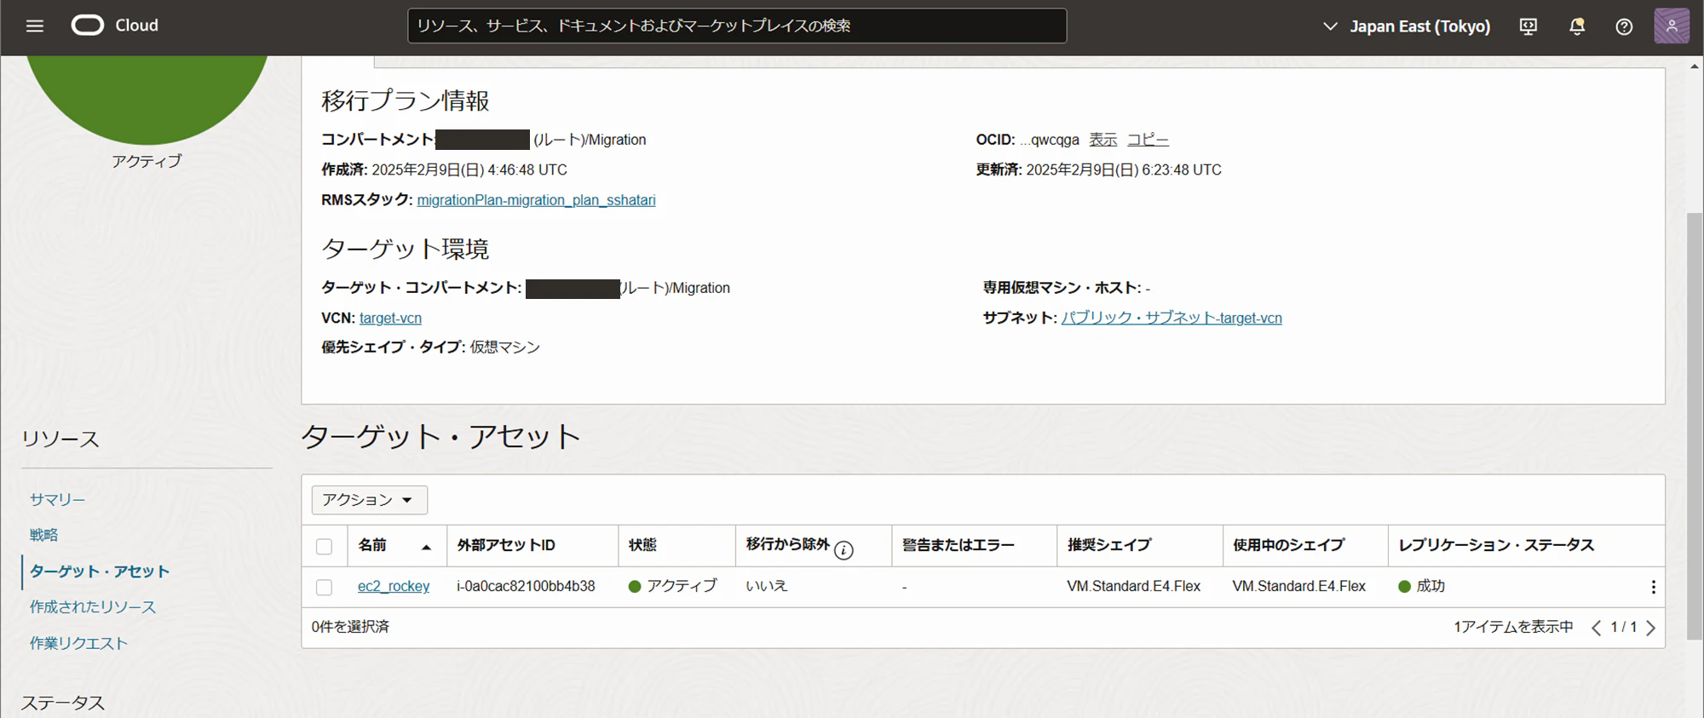Open the row actions menu for ec2_rockey
The height and width of the screenshot is (718, 1704).
click(x=1653, y=587)
